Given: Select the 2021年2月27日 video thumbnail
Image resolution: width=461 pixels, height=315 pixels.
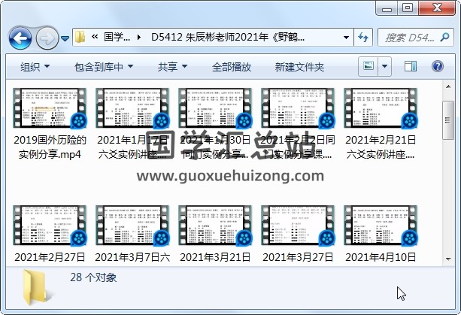Looking at the screenshot, I should pos(50,225).
